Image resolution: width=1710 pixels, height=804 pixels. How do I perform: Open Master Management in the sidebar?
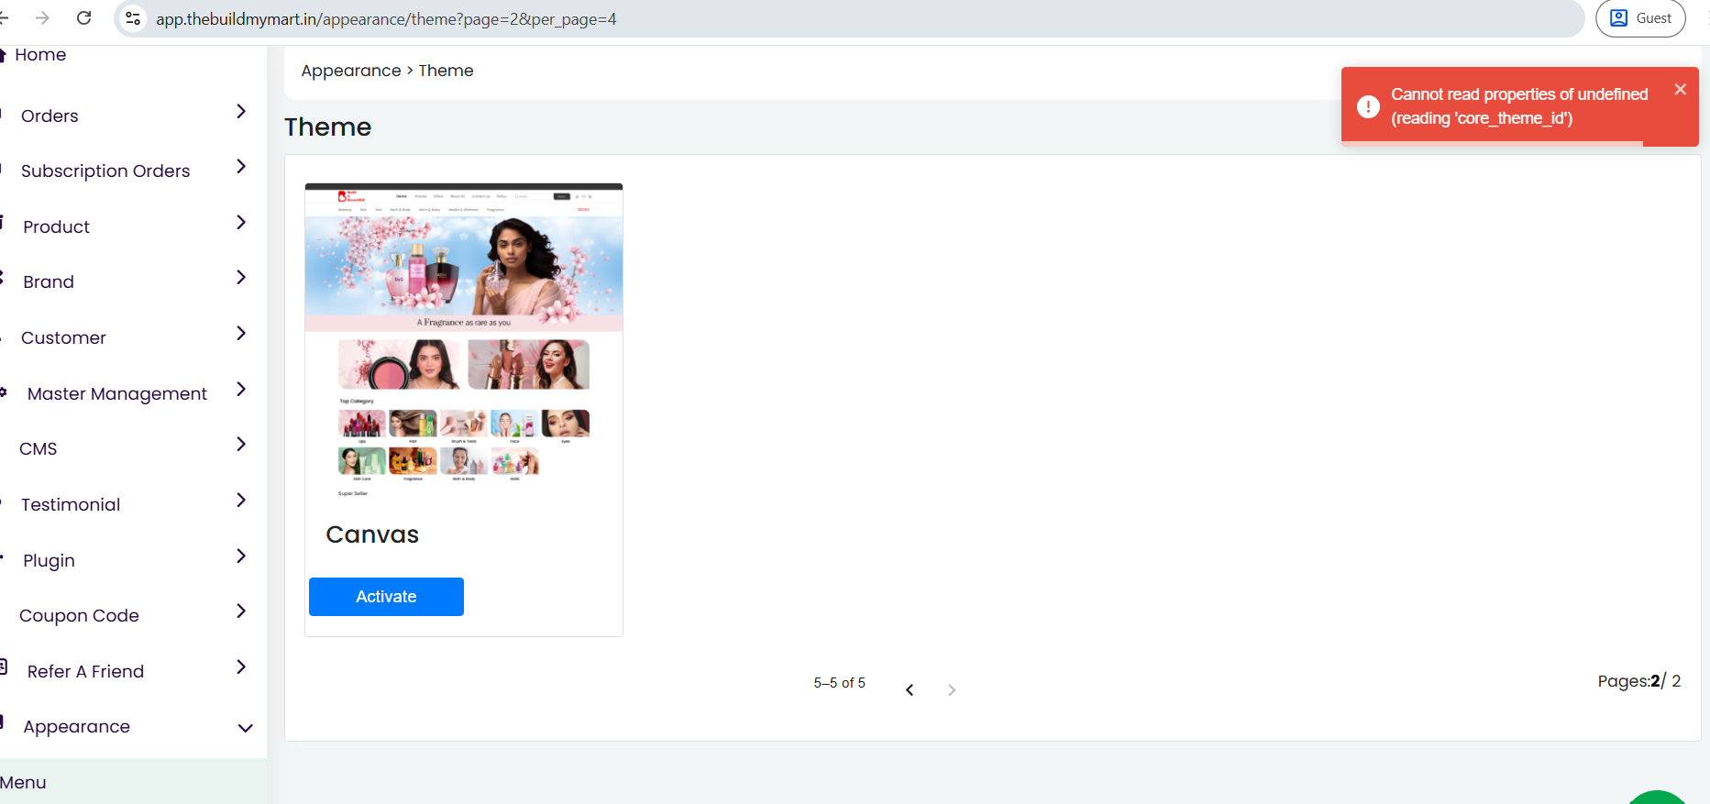point(117,394)
